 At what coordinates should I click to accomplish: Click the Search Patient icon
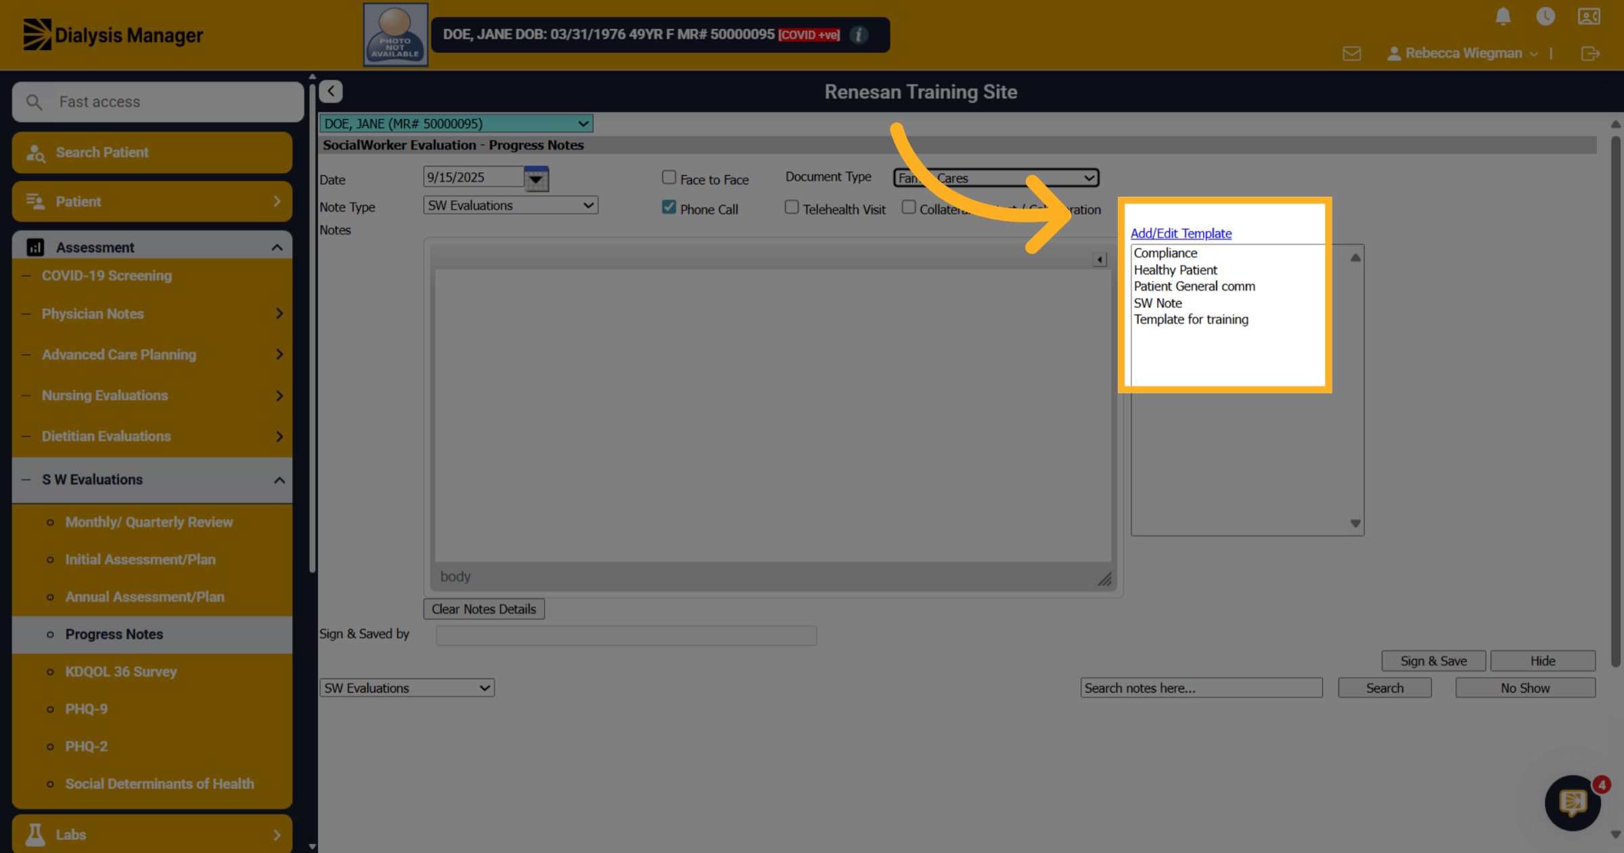(35, 153)
